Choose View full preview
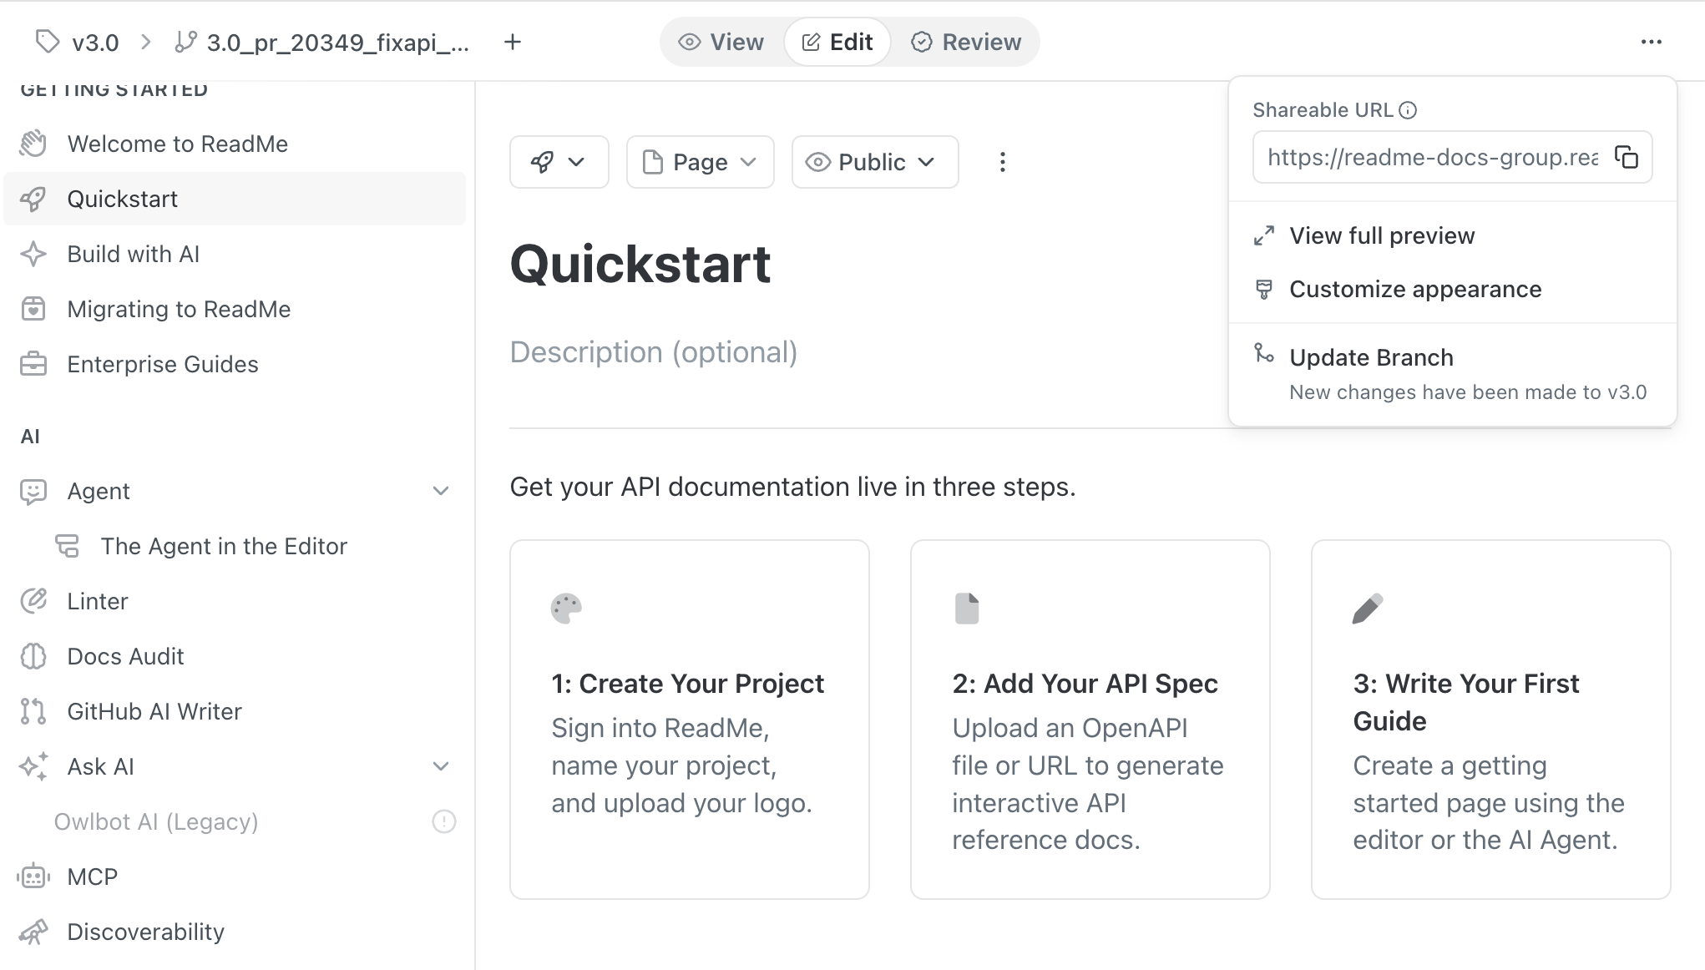This screenshot has height=970, width=1705. click(x=1453, y=235)
